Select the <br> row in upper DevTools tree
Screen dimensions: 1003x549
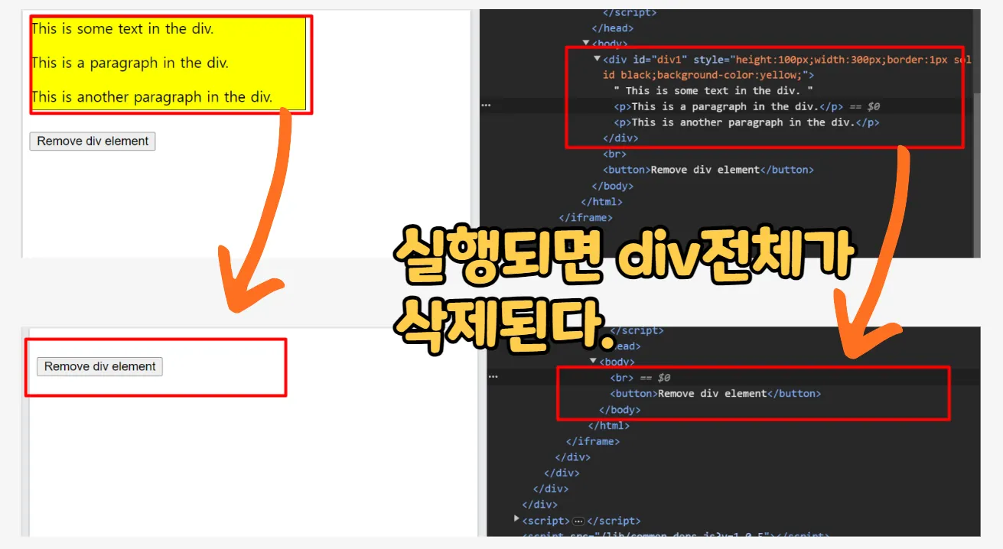click(x=614, y=154)
